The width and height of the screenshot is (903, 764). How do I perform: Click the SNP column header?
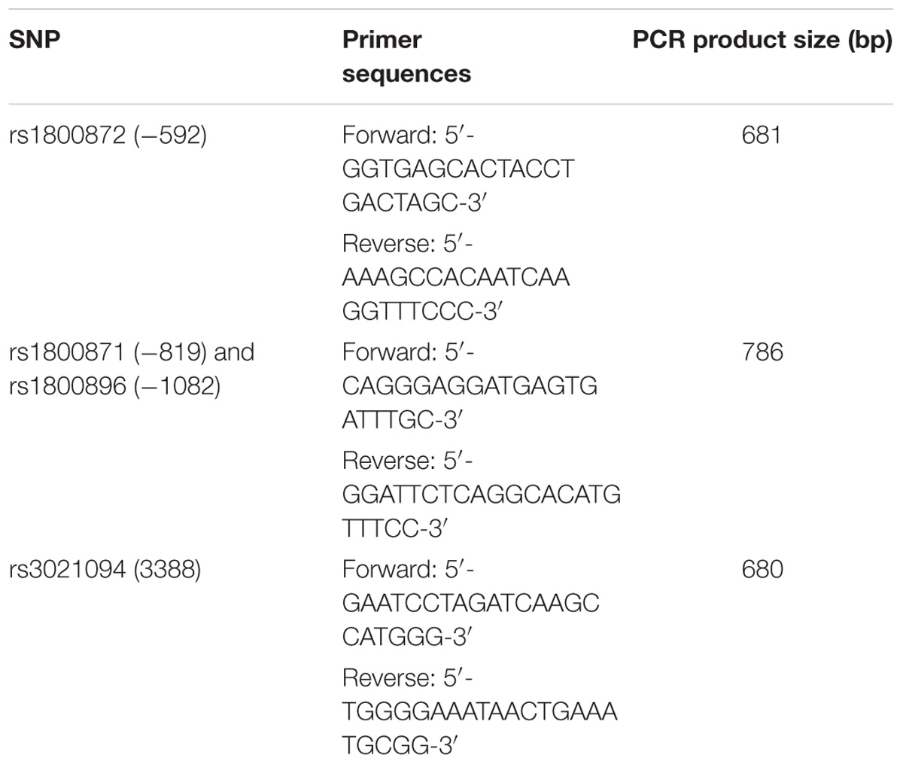coord(34,40)
